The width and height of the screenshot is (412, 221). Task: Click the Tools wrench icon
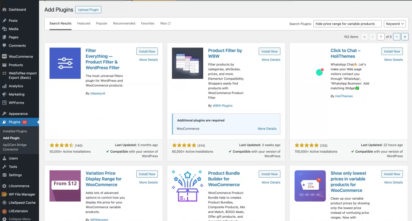tap(4, 167)
